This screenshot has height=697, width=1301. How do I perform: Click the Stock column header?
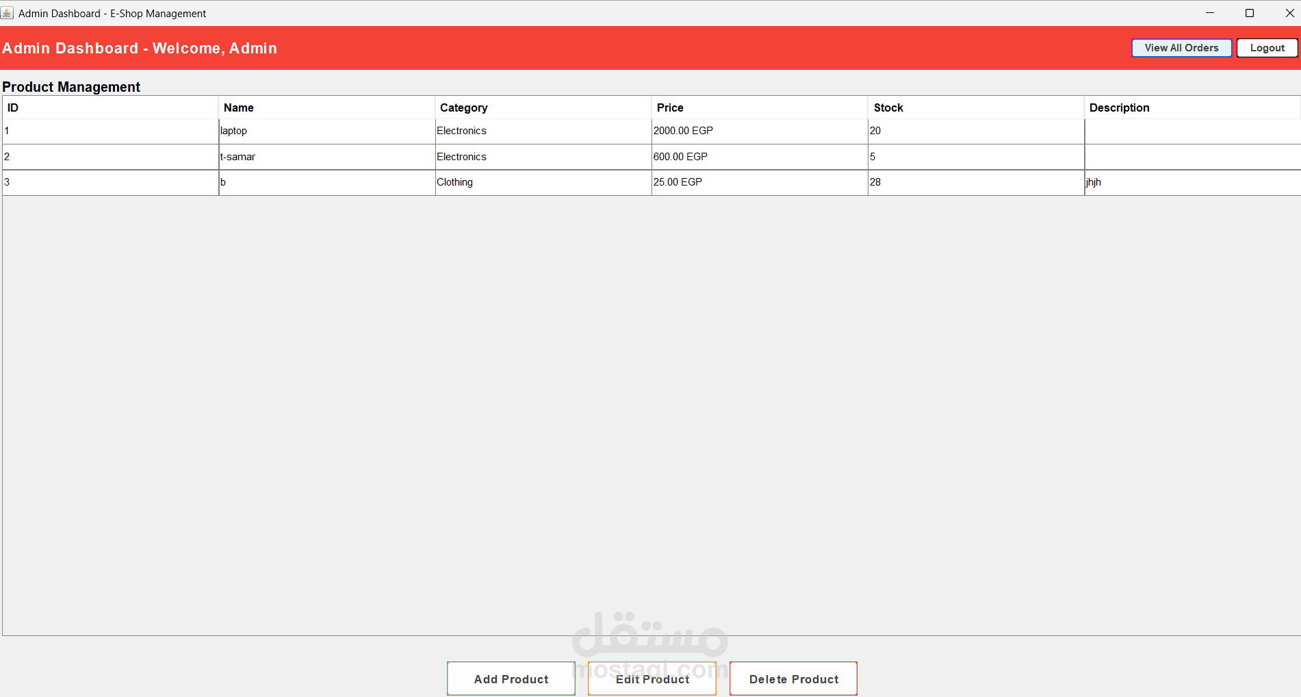tap(975, 107)
